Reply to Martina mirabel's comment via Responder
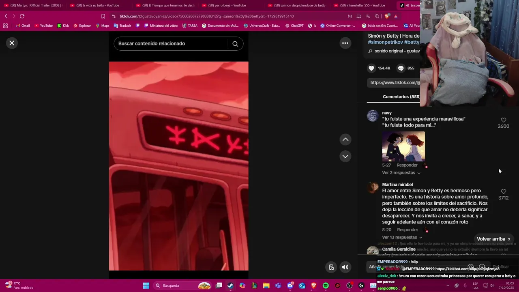Image resolution: width=519 pixels, height=292 pixels. click(407, 230)
